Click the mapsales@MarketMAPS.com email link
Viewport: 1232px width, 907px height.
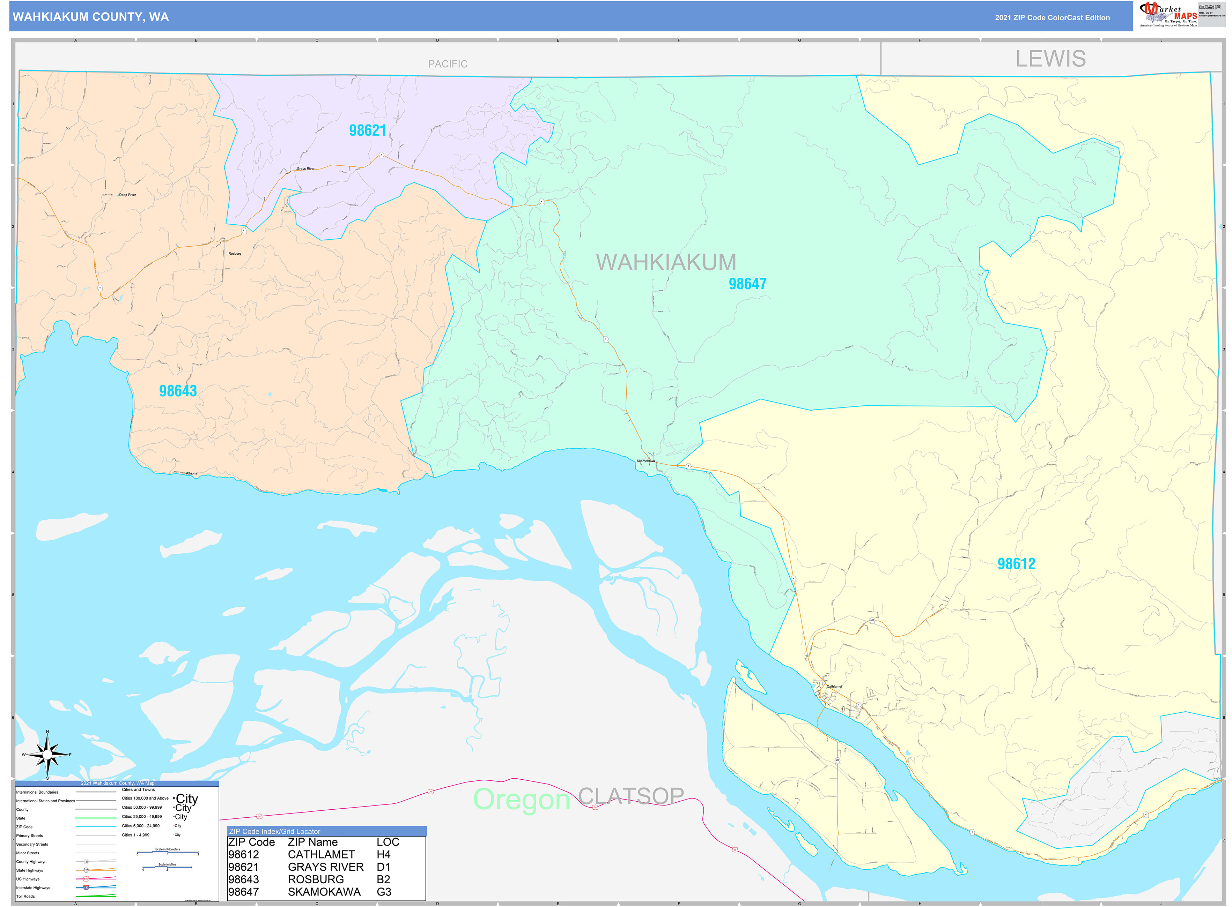click(1212, 16)
